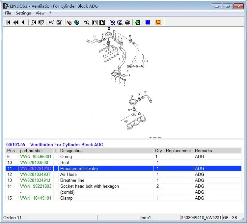This screenshot has height=223, width=247.
Task: Jump to first page with skip-to-start arrow
Action: coord(8,22)
